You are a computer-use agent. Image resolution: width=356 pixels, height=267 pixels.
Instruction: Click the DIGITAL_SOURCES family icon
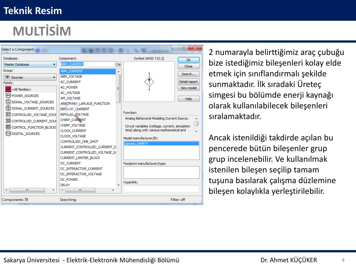(x=8, y=133)
